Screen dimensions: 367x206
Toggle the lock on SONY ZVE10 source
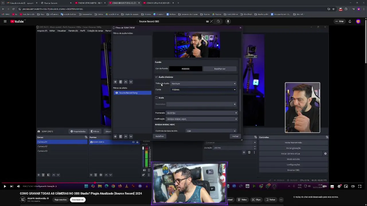pos(137,142)
